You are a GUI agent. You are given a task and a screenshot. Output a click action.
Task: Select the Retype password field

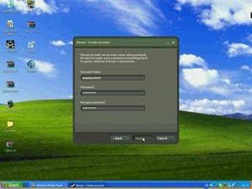[x=113, y=108]
